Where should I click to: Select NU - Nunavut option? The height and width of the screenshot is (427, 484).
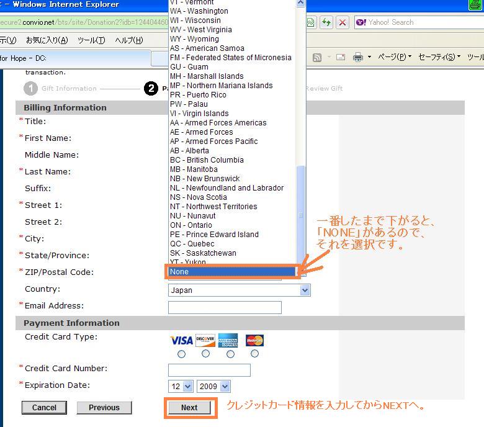(x=232, y=216)
